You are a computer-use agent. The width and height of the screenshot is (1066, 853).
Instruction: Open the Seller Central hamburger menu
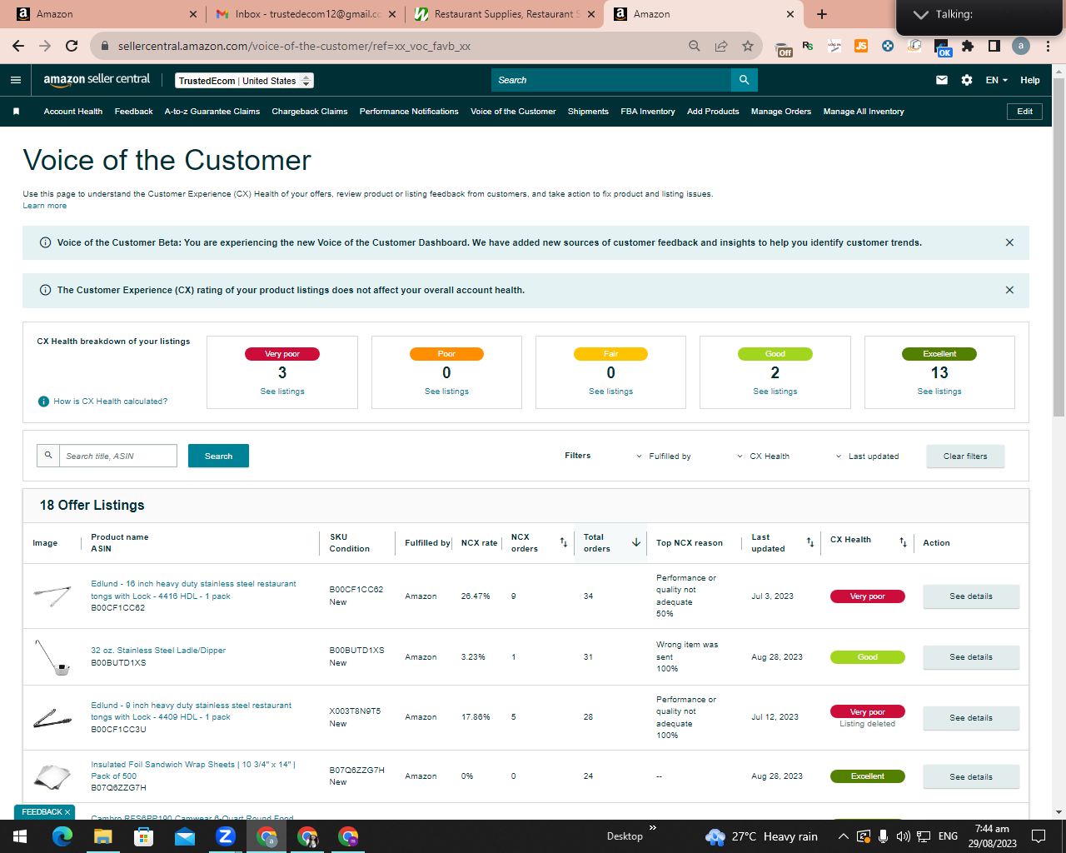tap(16, 80)
